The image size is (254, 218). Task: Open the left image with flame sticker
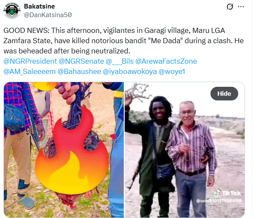point(64,150)
